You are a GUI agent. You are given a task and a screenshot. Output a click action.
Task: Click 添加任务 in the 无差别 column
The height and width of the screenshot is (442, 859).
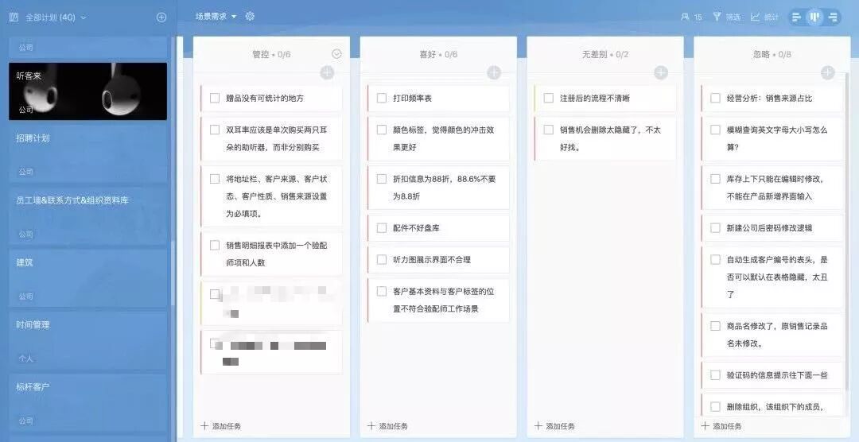(x=554, y=425)
